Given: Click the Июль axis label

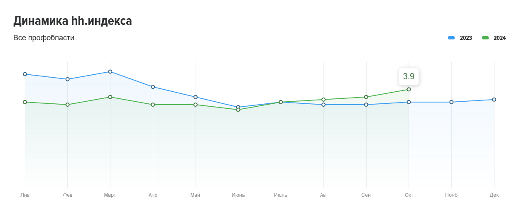Looking at the screenshot, I should [x=281, y=195].
